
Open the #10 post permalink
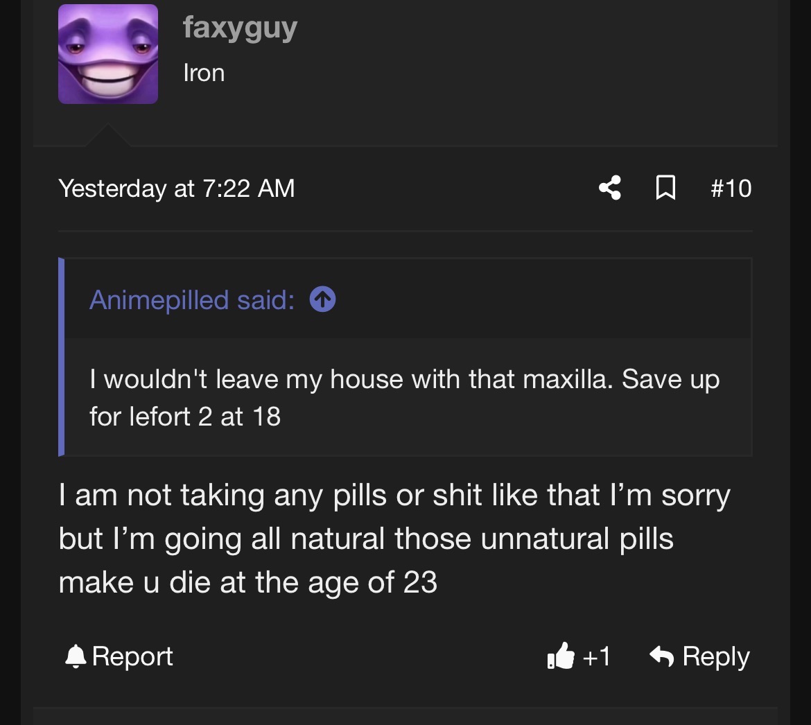click(x=731, y=189)
